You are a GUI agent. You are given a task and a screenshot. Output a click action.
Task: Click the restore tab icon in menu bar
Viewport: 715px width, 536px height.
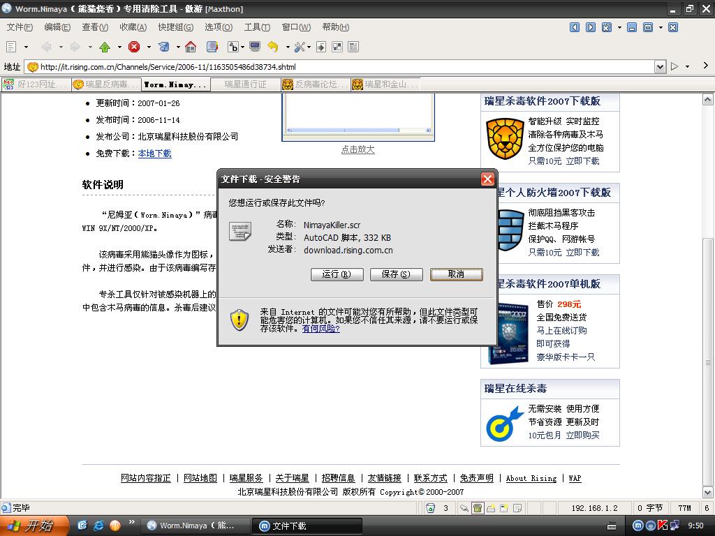(x=647, y=27)
